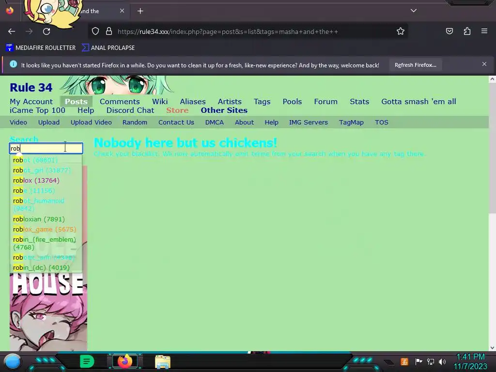Viewport: 496px width, 372px height.
Task: Click the page scrollbar down arrow
Action: [x=492, y=348]
